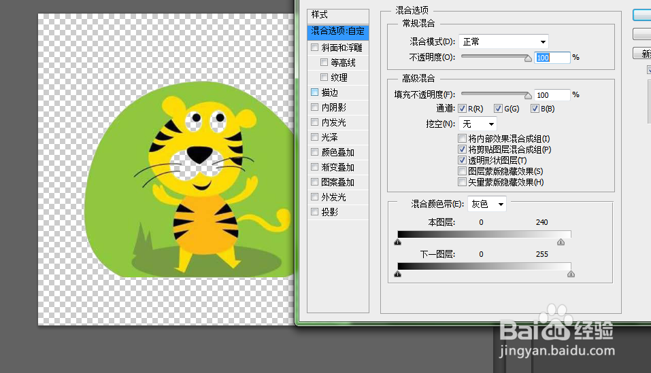Viewport: 651px width, 373px height.
Task: Click 下一图层 black point slider handle
Action: coord(398,274)
